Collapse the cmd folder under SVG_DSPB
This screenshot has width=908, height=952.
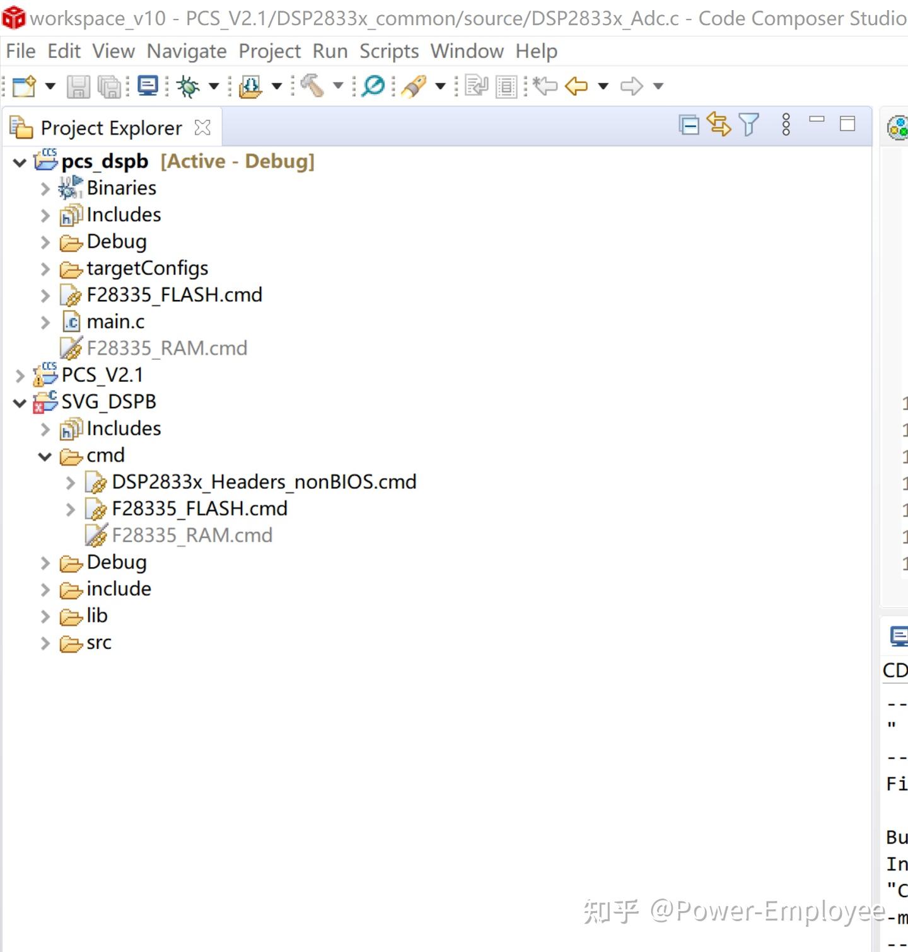(44, 456)
